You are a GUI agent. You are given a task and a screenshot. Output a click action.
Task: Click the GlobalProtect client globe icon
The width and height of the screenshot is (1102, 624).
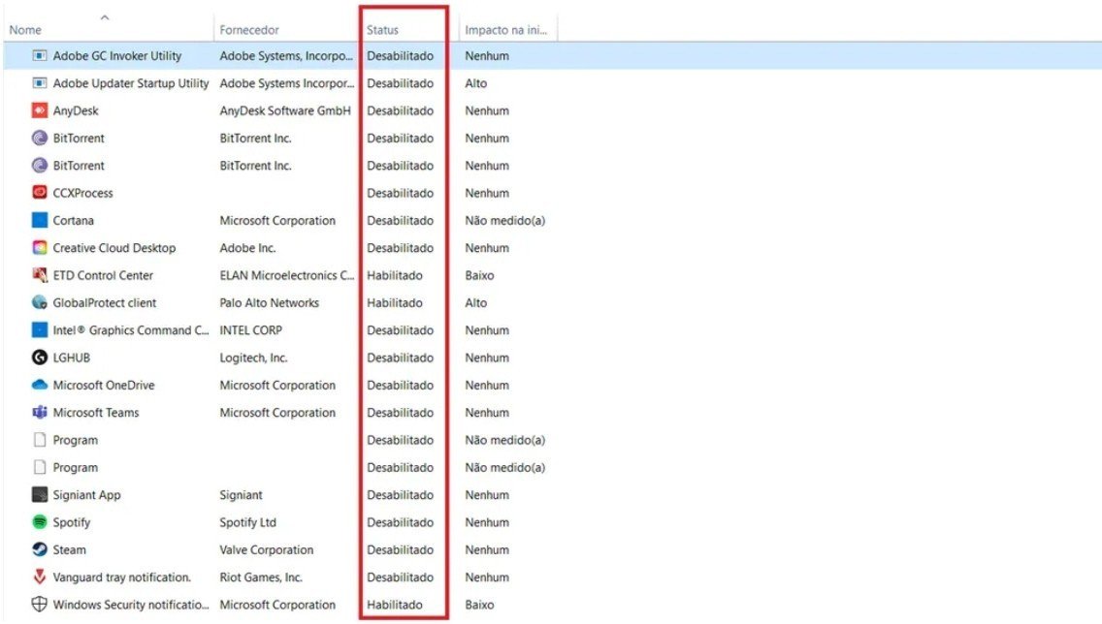coord(40,301)
